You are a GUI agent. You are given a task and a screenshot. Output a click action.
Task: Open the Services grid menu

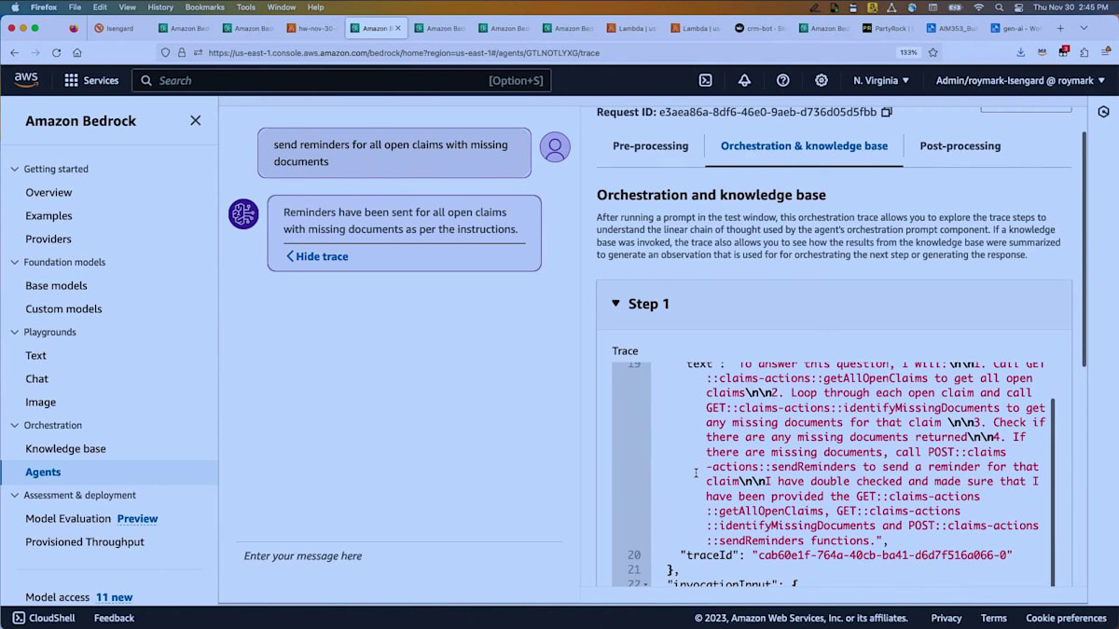(x=91, y=80)
